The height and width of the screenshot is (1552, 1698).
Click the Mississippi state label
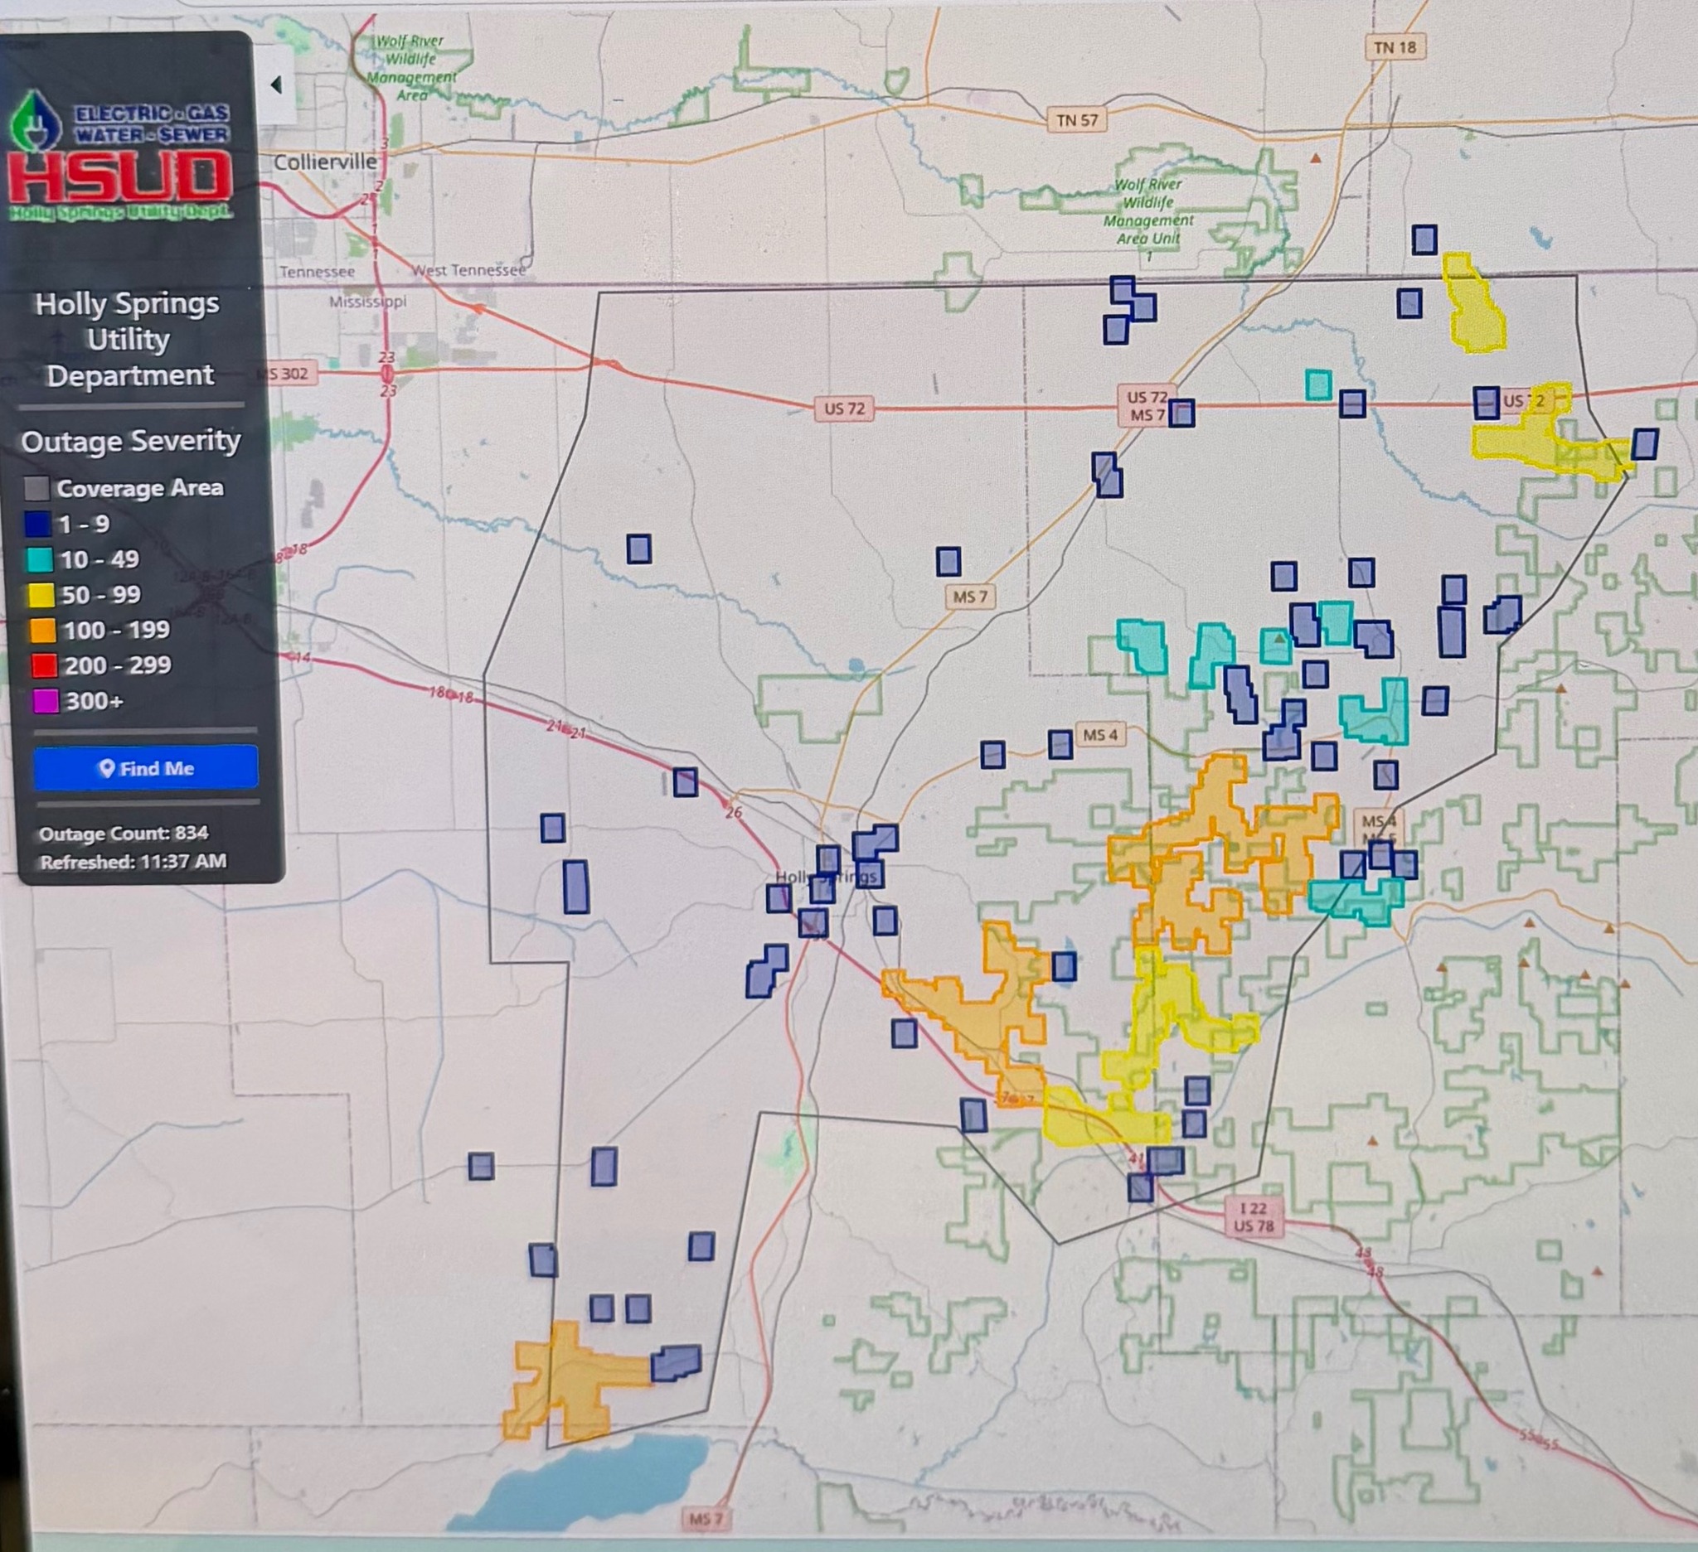click(x=367, y=302)
